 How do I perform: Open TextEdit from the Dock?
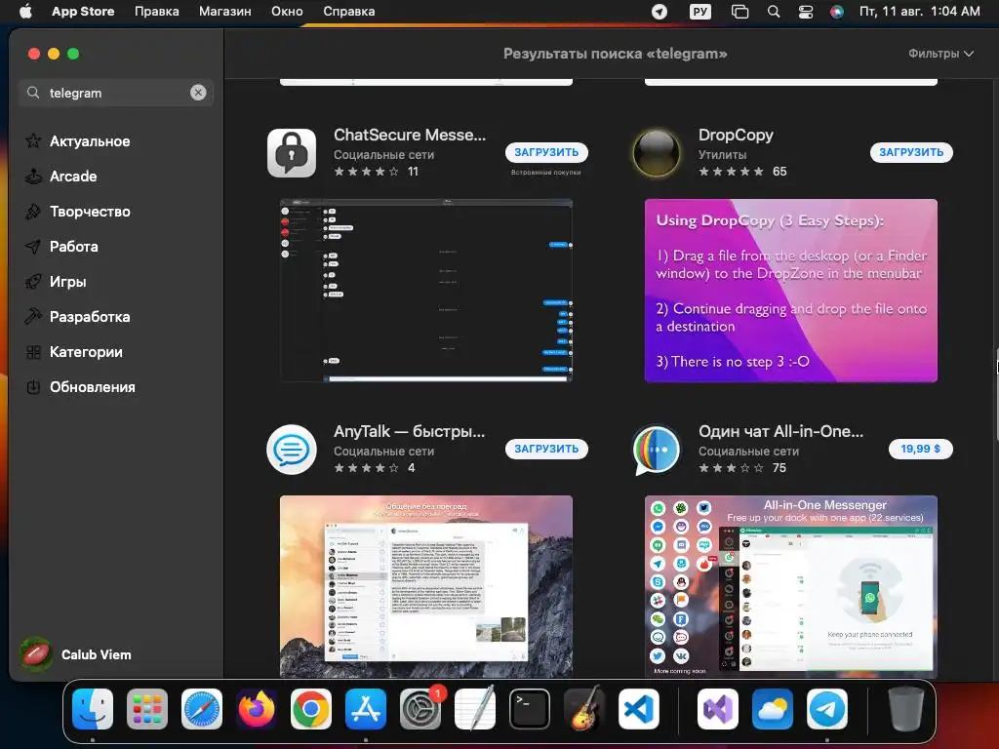pyautogui.click(x=475, y=709)
